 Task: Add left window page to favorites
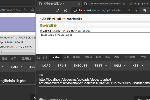(32, 10)
